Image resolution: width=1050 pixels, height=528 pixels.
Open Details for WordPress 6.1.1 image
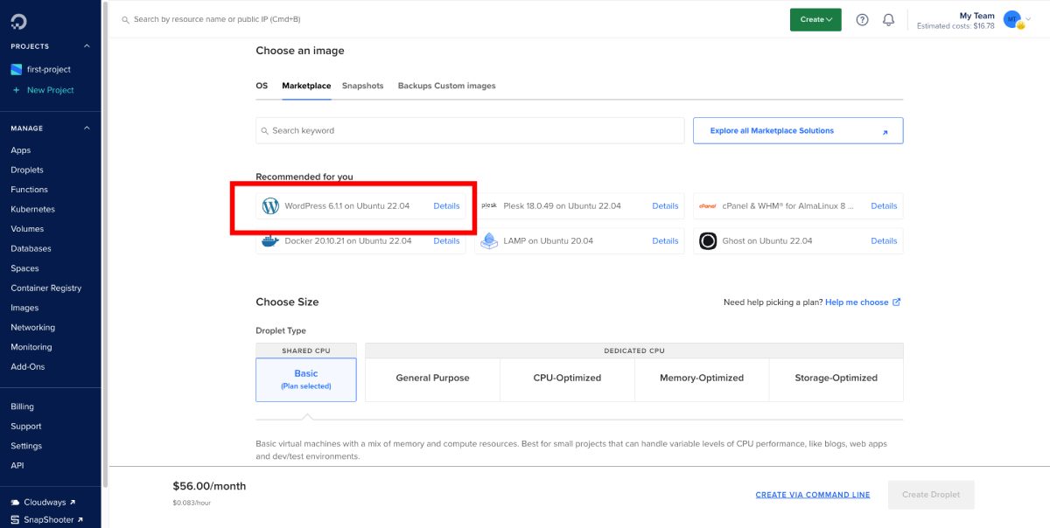(x=446, y=206)
